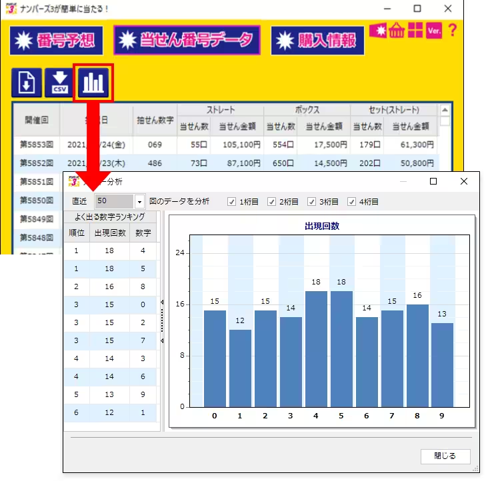
Task: Click the セット(ストレート) group header
Action: pyautogui.click(x=394, y=110)
